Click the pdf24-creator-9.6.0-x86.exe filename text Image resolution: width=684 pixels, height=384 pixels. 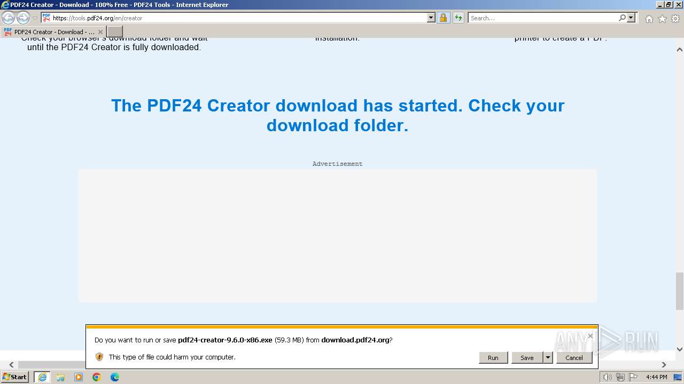pos(225,340)
